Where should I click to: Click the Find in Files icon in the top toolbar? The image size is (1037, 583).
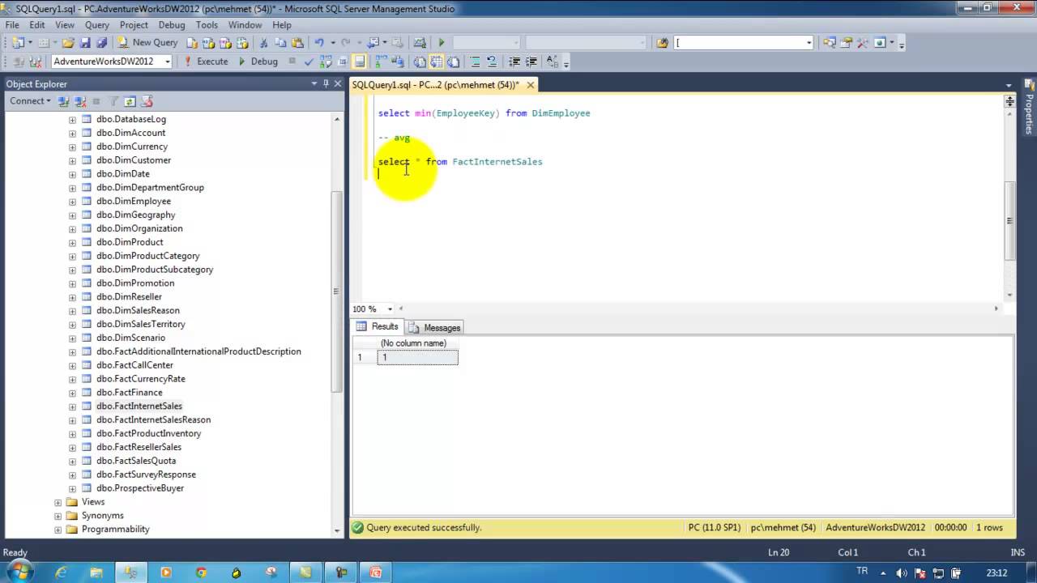point(663,42)
